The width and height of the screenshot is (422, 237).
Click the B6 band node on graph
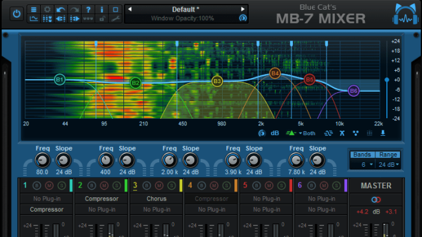[x=353, y=91]
